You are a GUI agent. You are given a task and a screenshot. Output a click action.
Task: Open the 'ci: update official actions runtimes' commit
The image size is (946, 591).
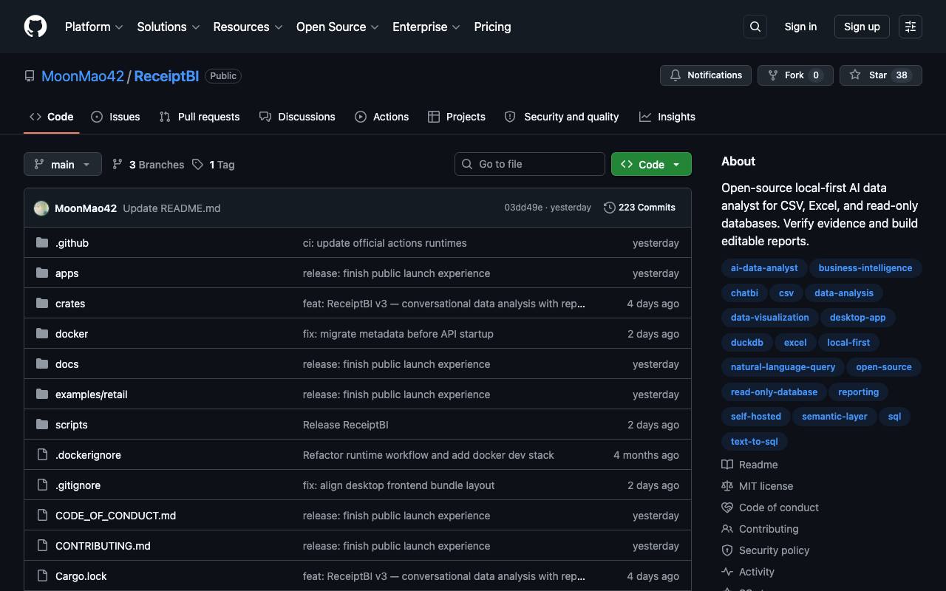tap(385, 243)
